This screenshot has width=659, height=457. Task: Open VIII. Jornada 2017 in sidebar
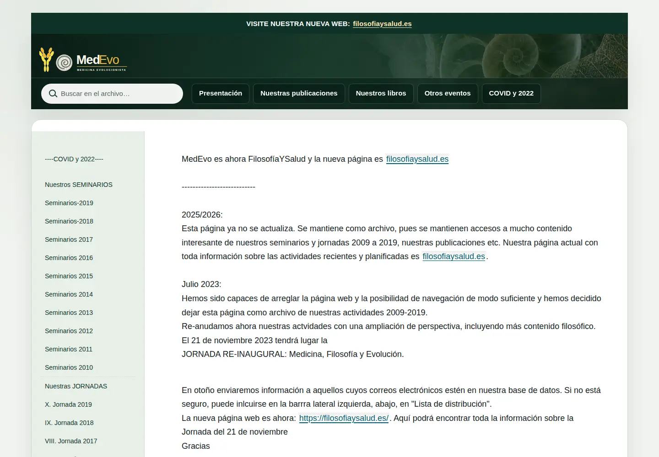[71, 441]
